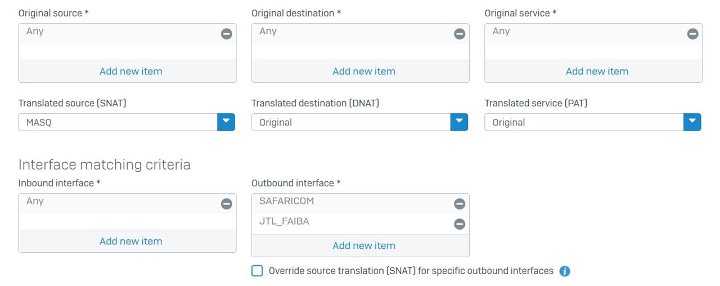Add new item to Original service

point(597,71)
